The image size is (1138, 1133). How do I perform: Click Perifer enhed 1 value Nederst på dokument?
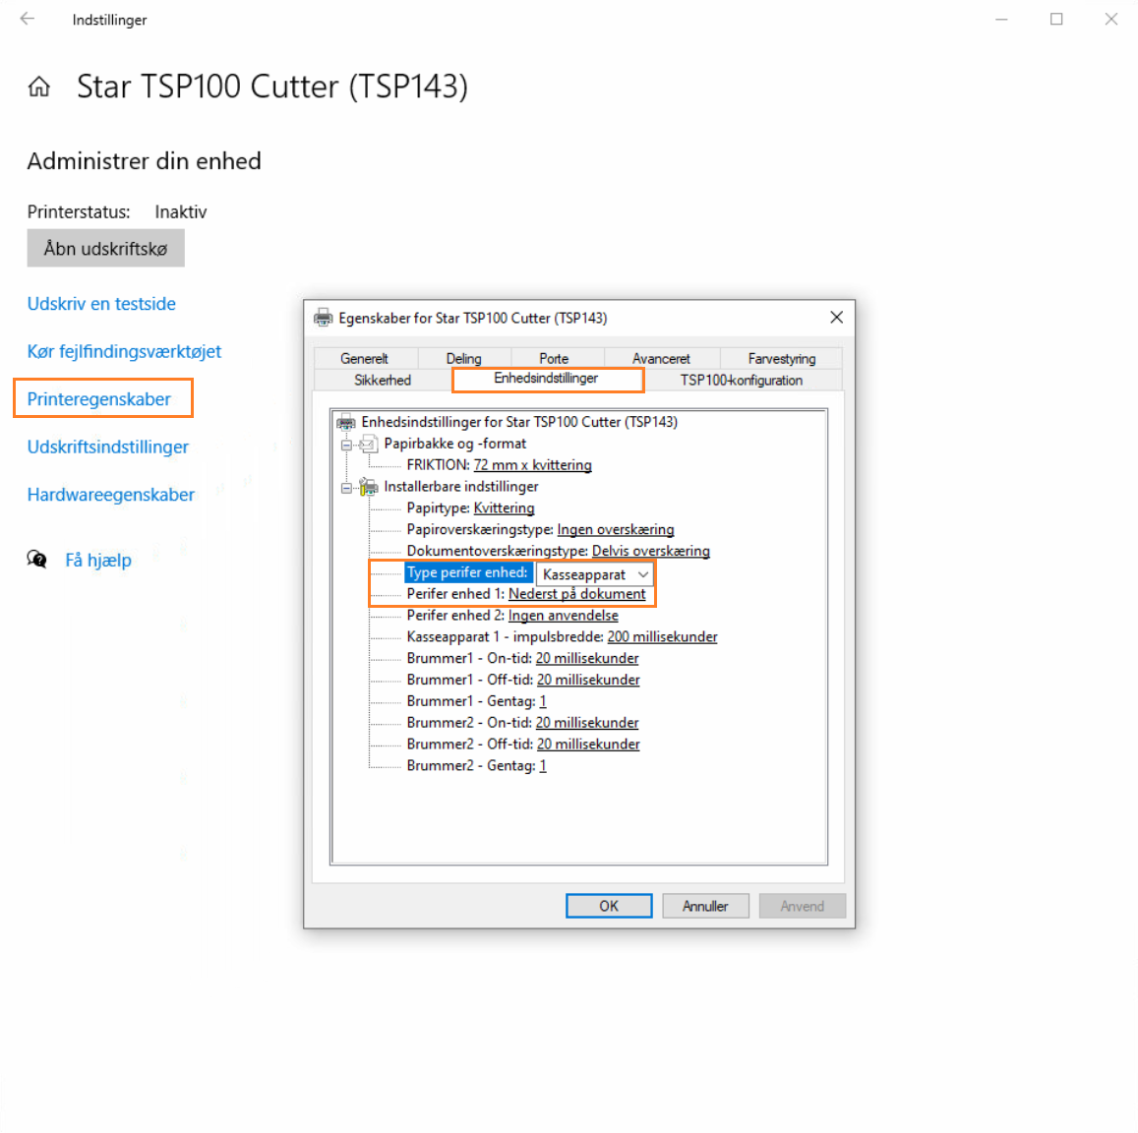[x=577, y=594]
